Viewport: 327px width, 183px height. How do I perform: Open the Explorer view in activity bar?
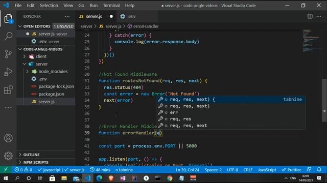click(8, 19)
